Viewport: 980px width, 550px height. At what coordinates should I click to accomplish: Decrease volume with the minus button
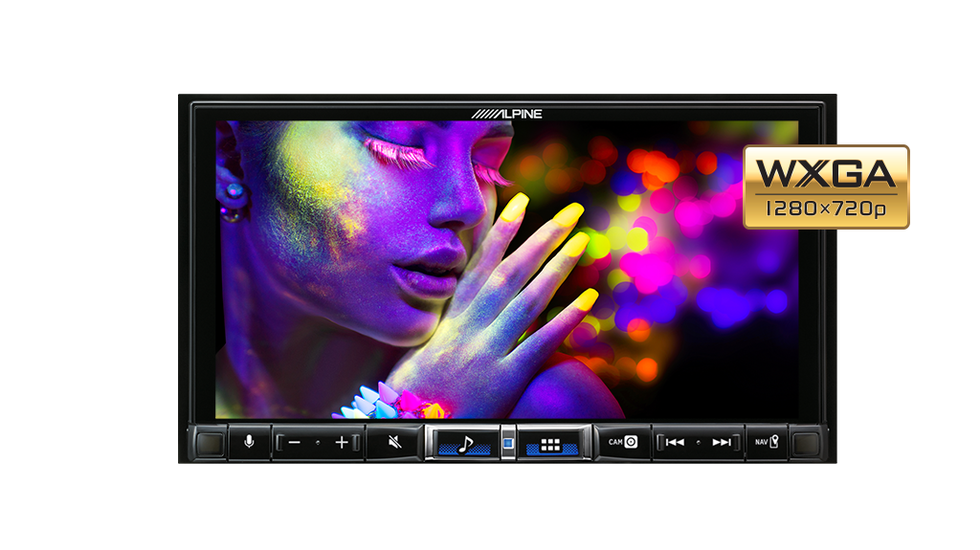tap(295, 443)
